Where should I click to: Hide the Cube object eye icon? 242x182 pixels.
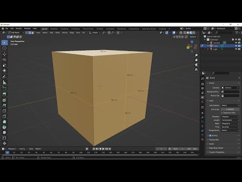(x=236, y=46)
